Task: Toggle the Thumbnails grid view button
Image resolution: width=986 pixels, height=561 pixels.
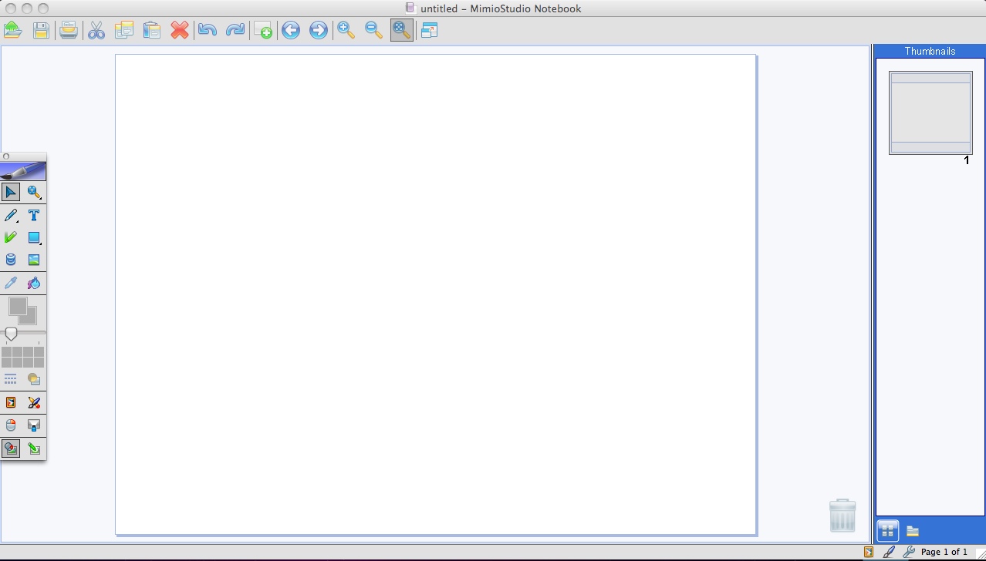Action: pos(887,530)
